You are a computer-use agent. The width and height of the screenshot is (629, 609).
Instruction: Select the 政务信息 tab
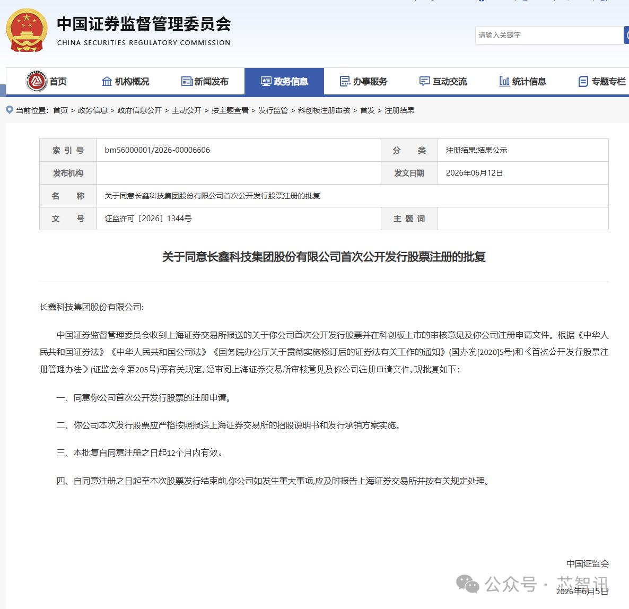[x=284, y=82]
